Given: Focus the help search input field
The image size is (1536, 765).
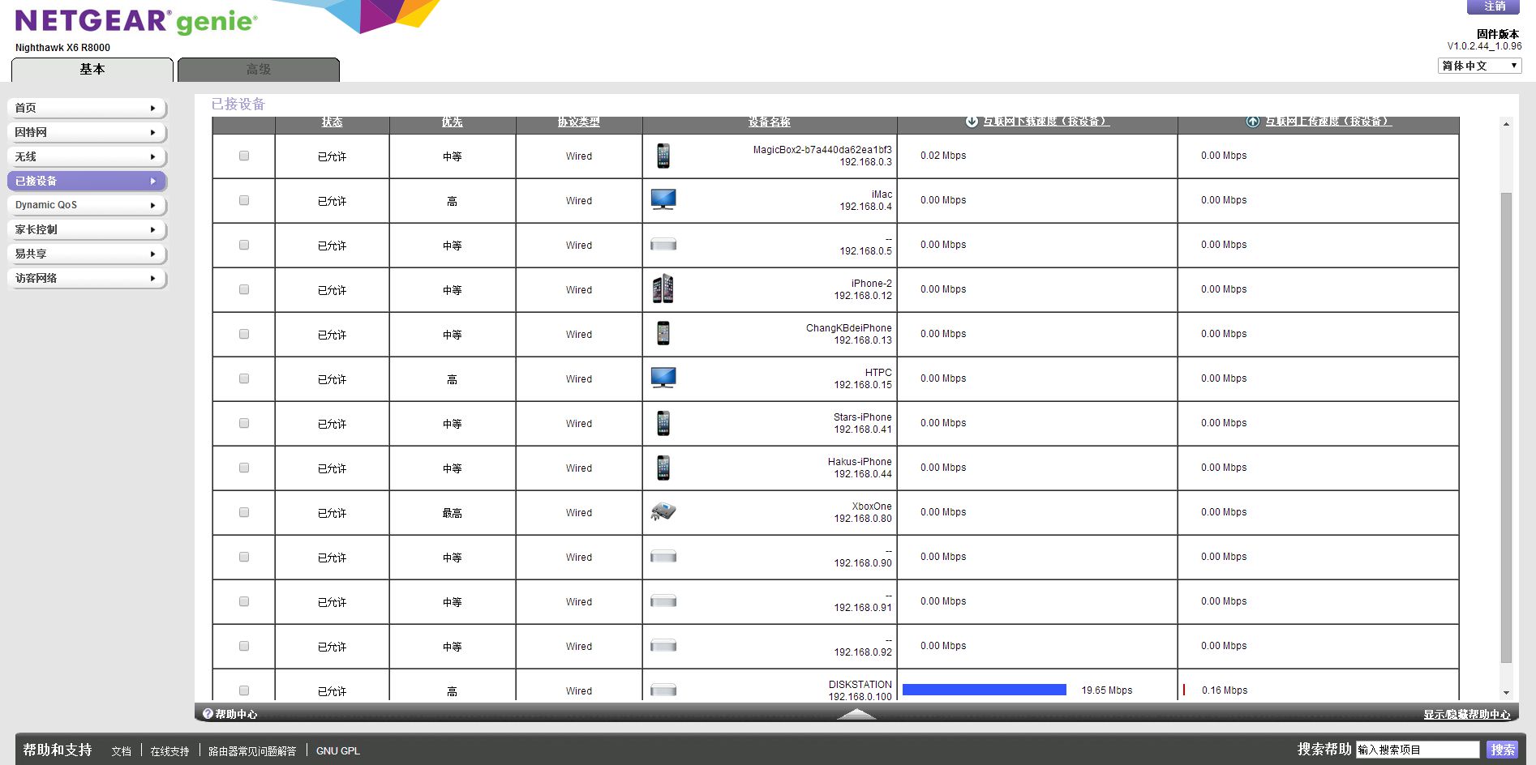Looking at the screenshot, I should (x=1418, y=750).
